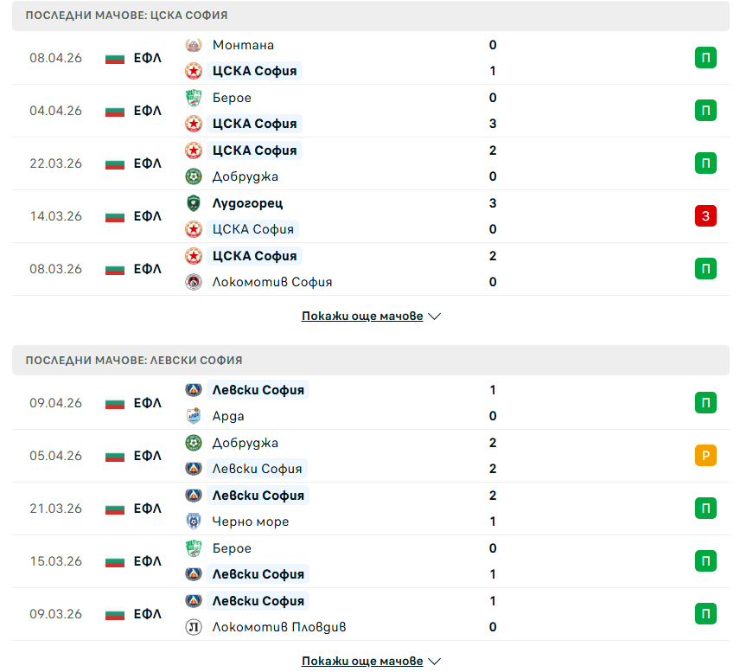This screenshot has height=672, width=740.
Task: Click Ludogorets score 3 in 14.03.26 match
Action: pos(493,203)
